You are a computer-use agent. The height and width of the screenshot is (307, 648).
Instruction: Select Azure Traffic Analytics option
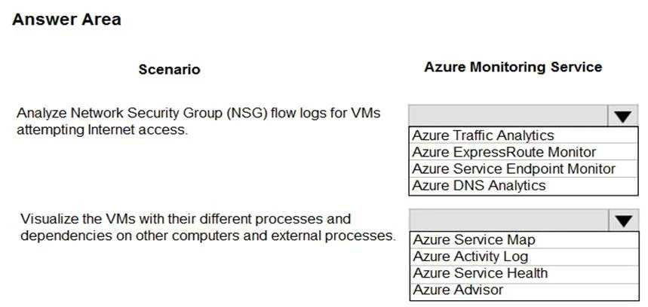pyautogui.click(x=524, y=135)
